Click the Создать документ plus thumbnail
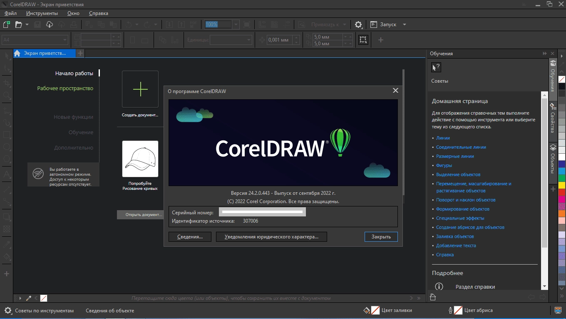Screen dimensions: 566x319 pos(140,89)
